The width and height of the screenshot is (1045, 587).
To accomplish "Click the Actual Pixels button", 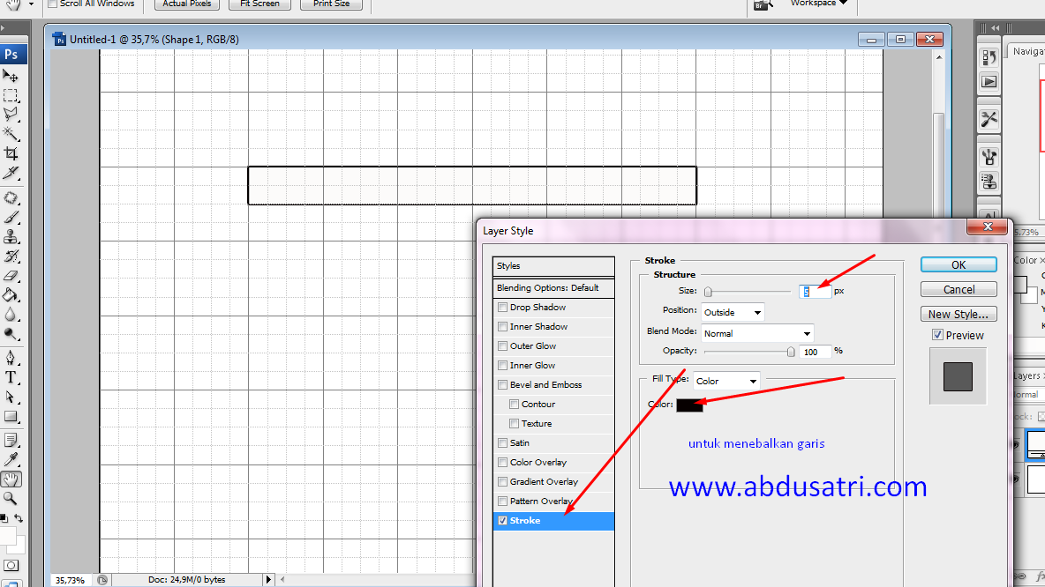I will pos(186,4).
